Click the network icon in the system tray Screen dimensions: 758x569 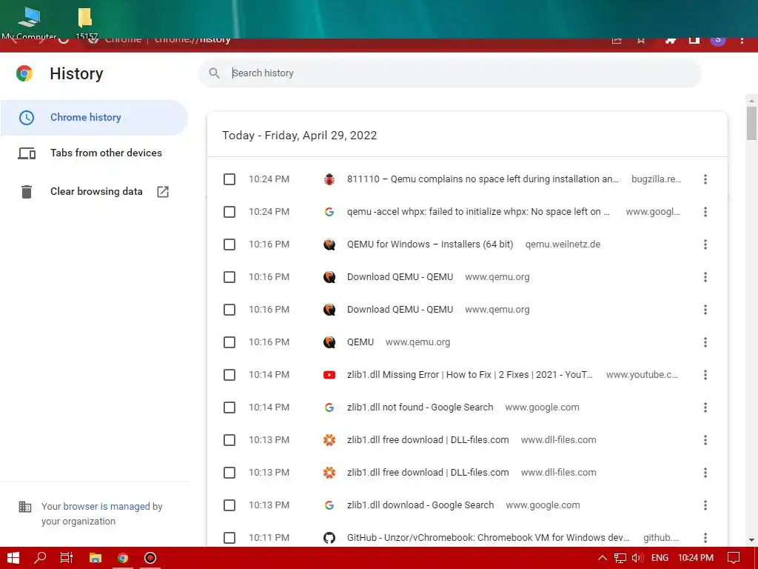pyautogui.click(x=620, y=558)
